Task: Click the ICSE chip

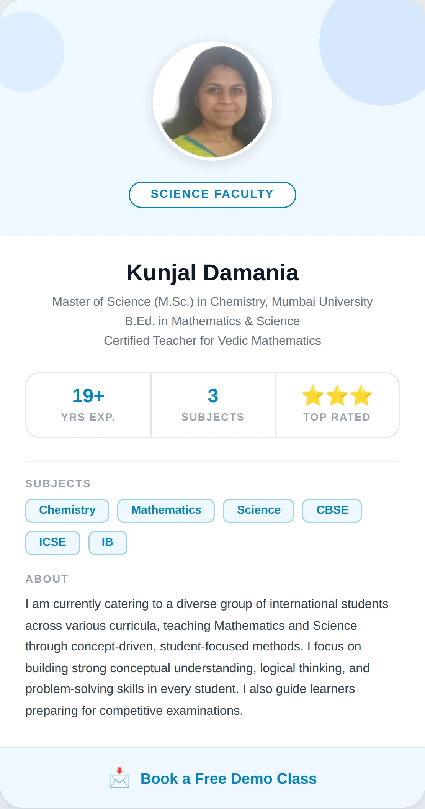Action: (52, 542)
